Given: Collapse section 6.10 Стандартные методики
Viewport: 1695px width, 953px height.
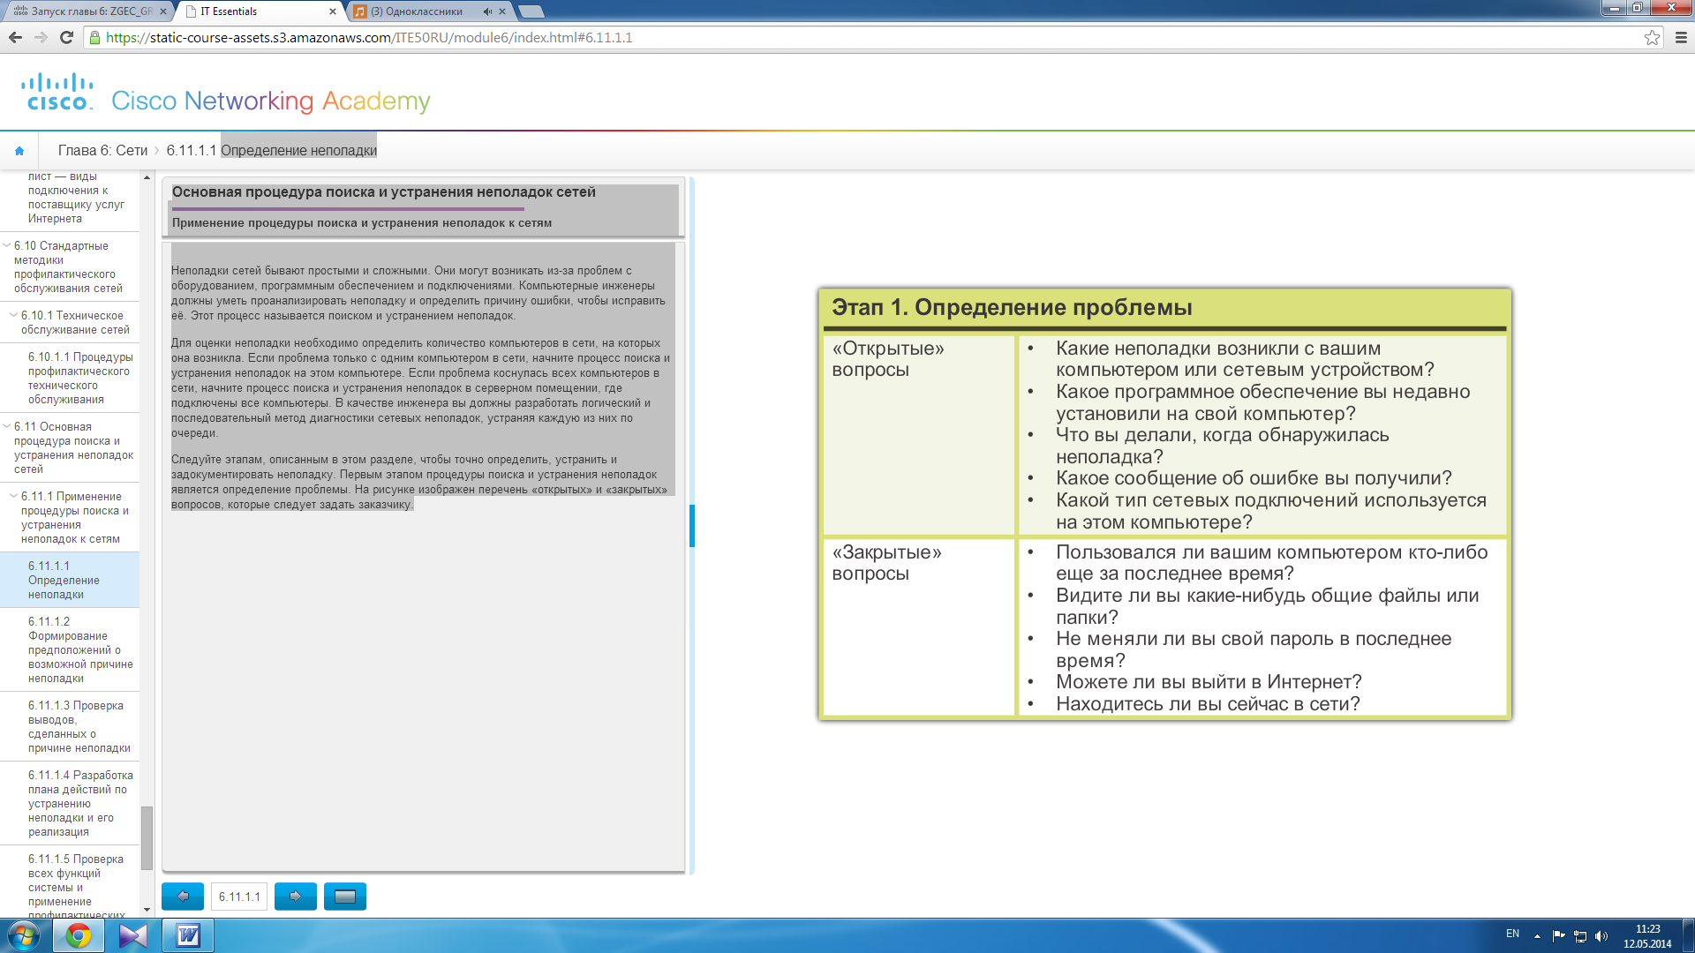Looking at the screenshot, I should 7,245.
